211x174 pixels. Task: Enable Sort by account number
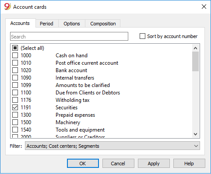coord(142,36)
